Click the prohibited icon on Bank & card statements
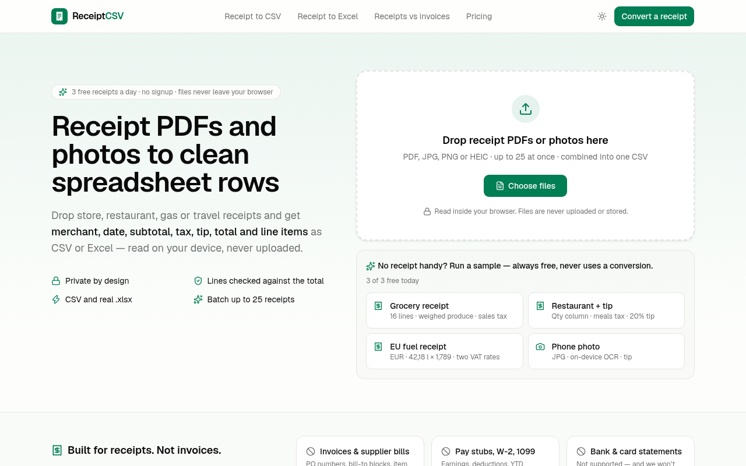This screenshot has height=466, width=746. pyautogui.click(x=581, y=451)
